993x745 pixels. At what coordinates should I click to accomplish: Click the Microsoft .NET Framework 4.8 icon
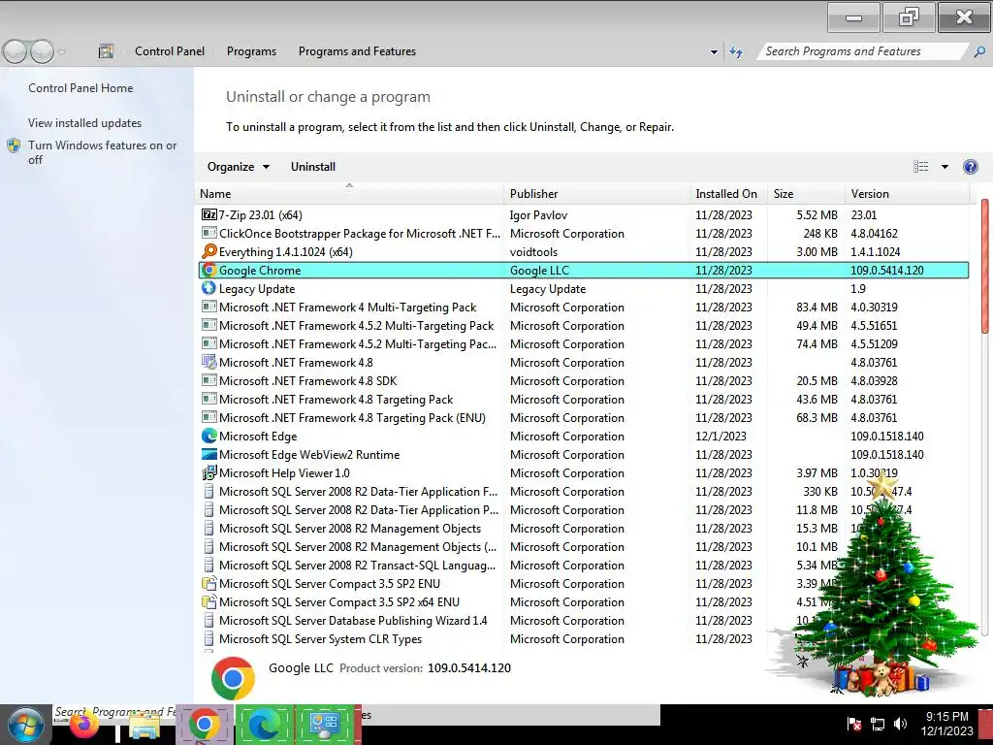click(209, 363)
